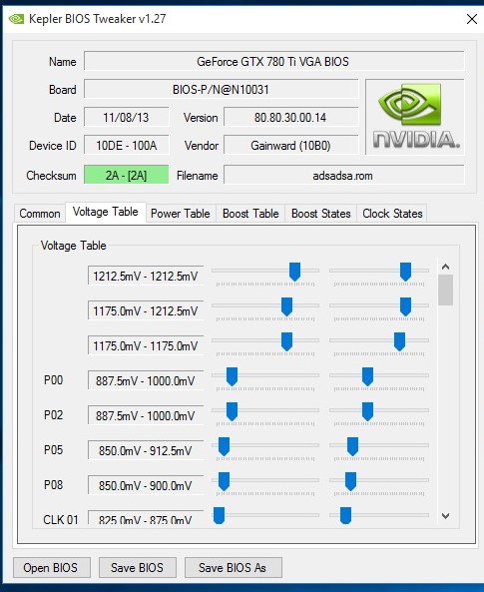This screenshot has width=484, height=592.
Task: Click the Vendor field Gainward (10B0)
Action: click(x=290, y=146)
